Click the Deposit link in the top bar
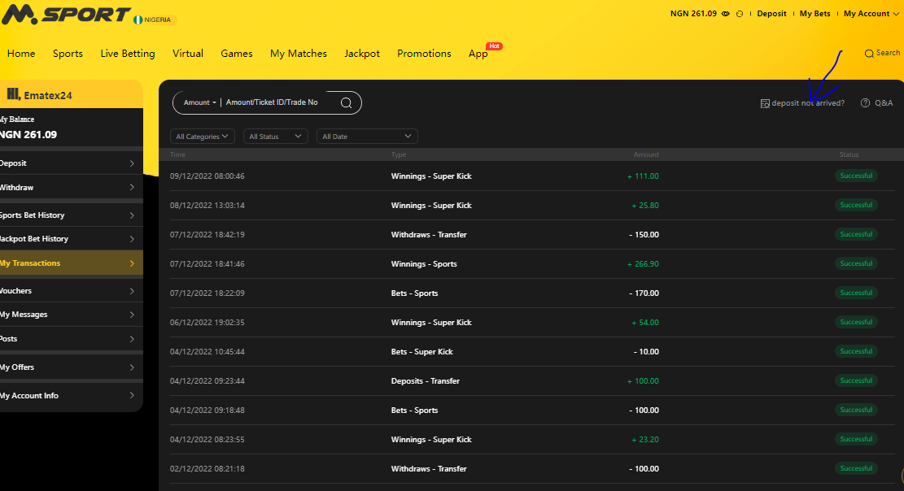The width and height of the screenshot is (904, 491). point(771,14)
